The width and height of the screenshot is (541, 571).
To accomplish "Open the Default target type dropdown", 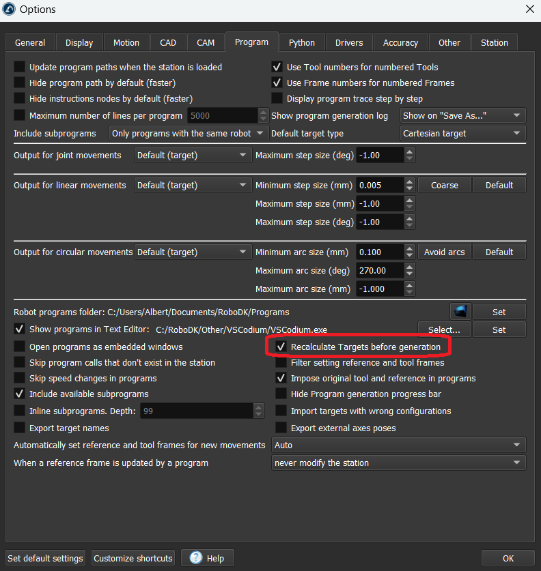I will (462, 134).
